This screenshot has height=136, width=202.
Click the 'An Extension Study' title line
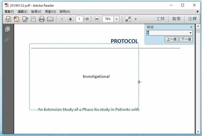(88, 109)
